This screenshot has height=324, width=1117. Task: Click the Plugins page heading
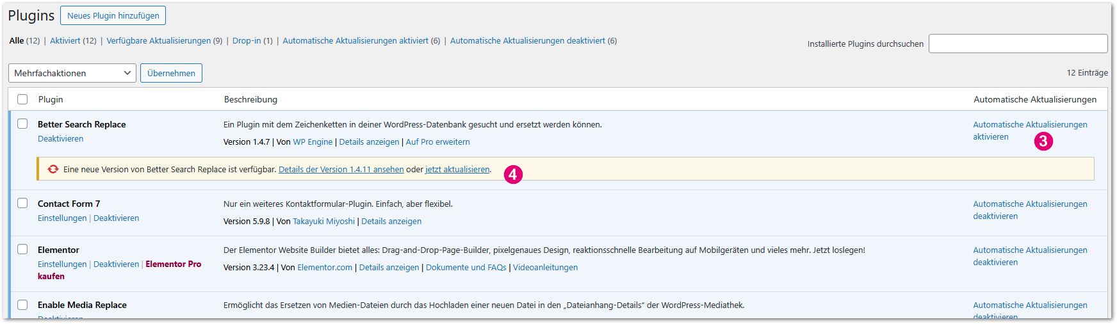click(31, 15)
